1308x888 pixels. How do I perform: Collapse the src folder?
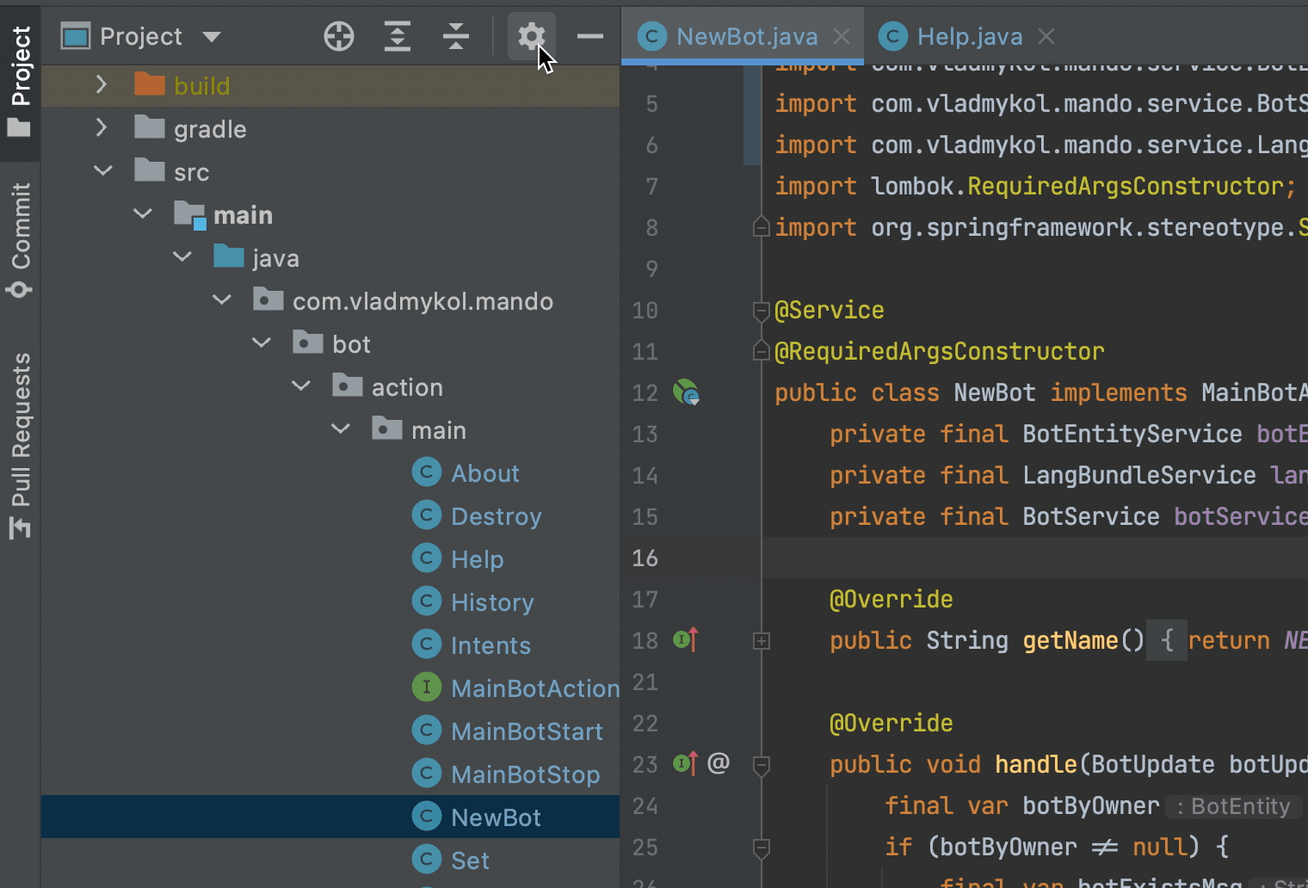pos(102,170)
